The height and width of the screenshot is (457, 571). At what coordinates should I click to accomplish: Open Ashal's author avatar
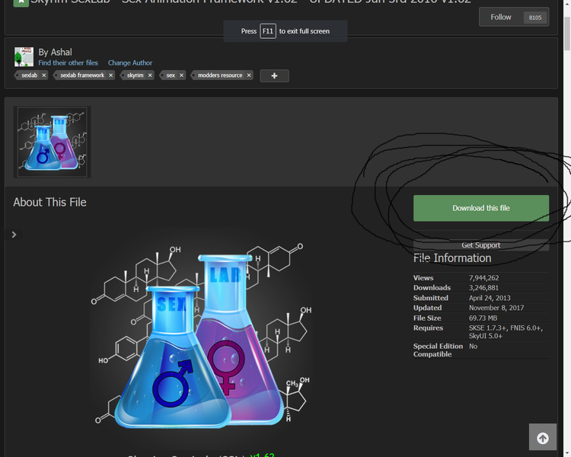pyautogui.click(x=24, y=57)
